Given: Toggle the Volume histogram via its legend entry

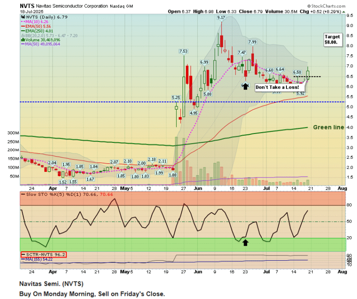Looking at the screenshot, I should click(x=24, y=39).
